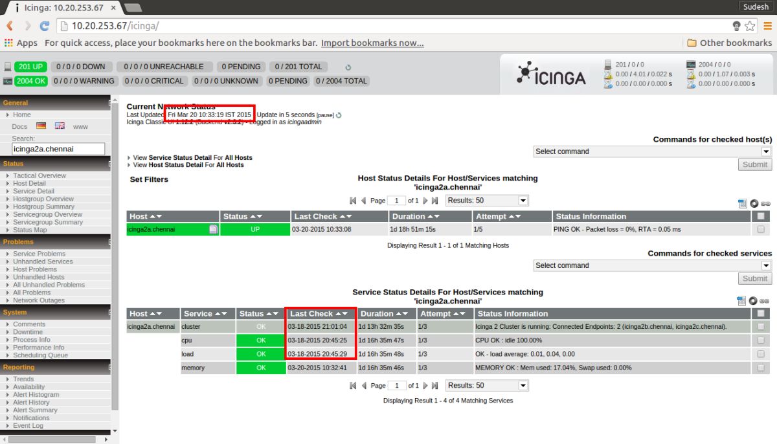Check the box for the load service

click(x=760, y=354)
